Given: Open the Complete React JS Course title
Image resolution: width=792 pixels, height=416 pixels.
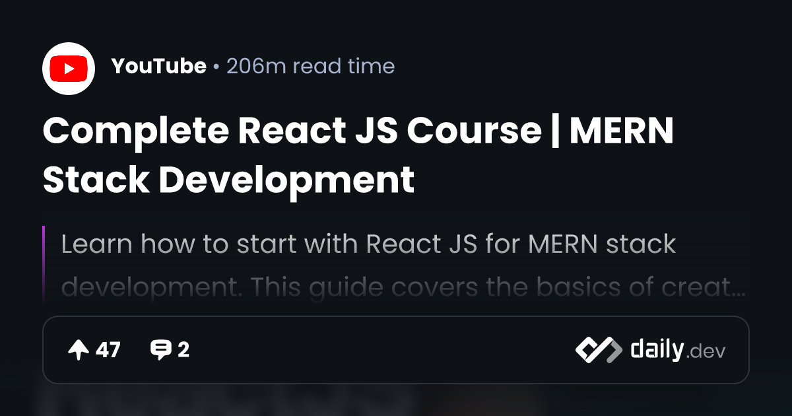Looking at the screenshot, I should [x=358, y=131].
